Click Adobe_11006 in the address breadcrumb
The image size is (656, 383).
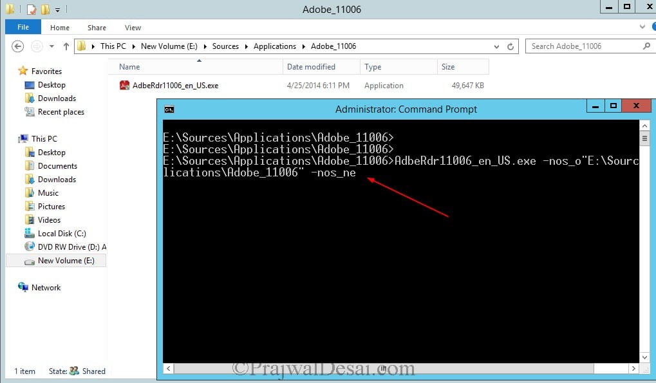(333, 46)
